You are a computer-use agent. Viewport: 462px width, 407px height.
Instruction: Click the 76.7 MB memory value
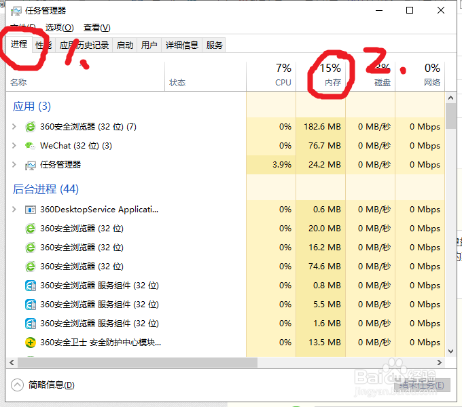coord(324,146)
